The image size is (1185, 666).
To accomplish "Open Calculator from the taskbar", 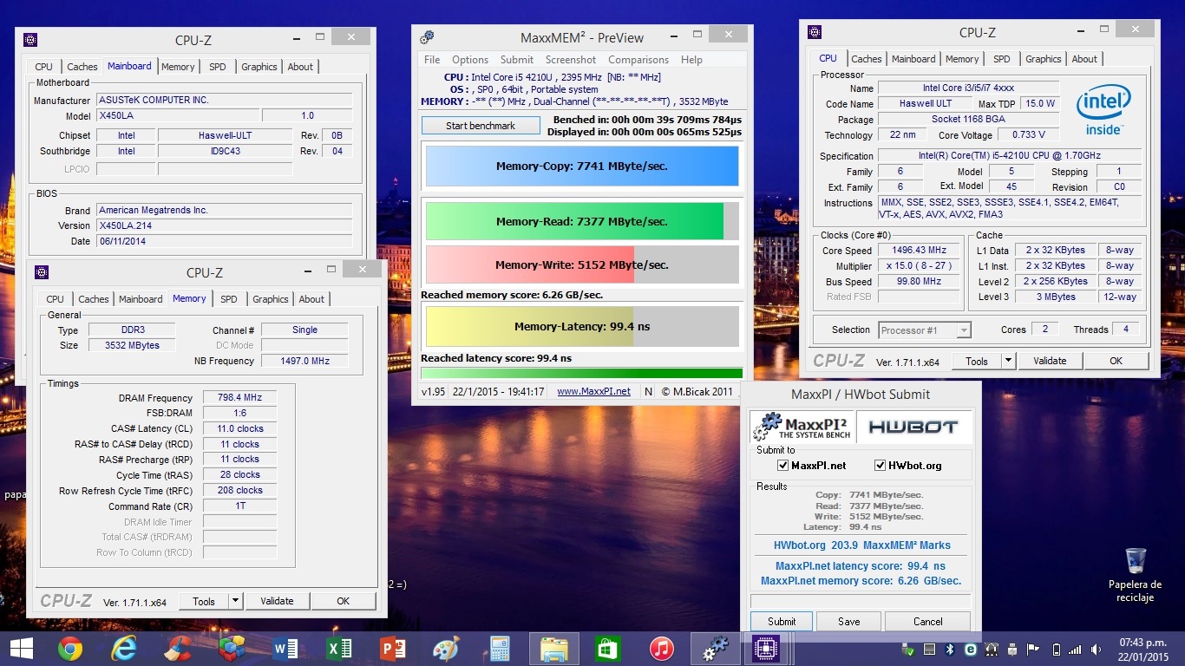I will pyautogui.click(x=500, y=649).
